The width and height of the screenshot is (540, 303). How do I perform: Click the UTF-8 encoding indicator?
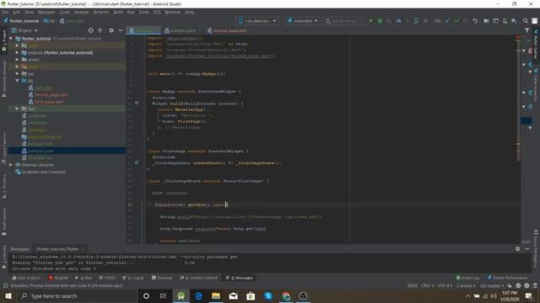tap(445, 285)
